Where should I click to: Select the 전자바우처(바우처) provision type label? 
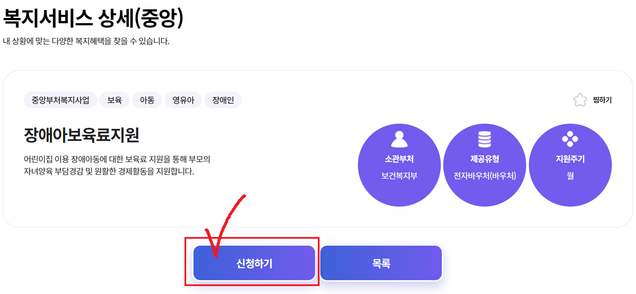tap(485, 176)
